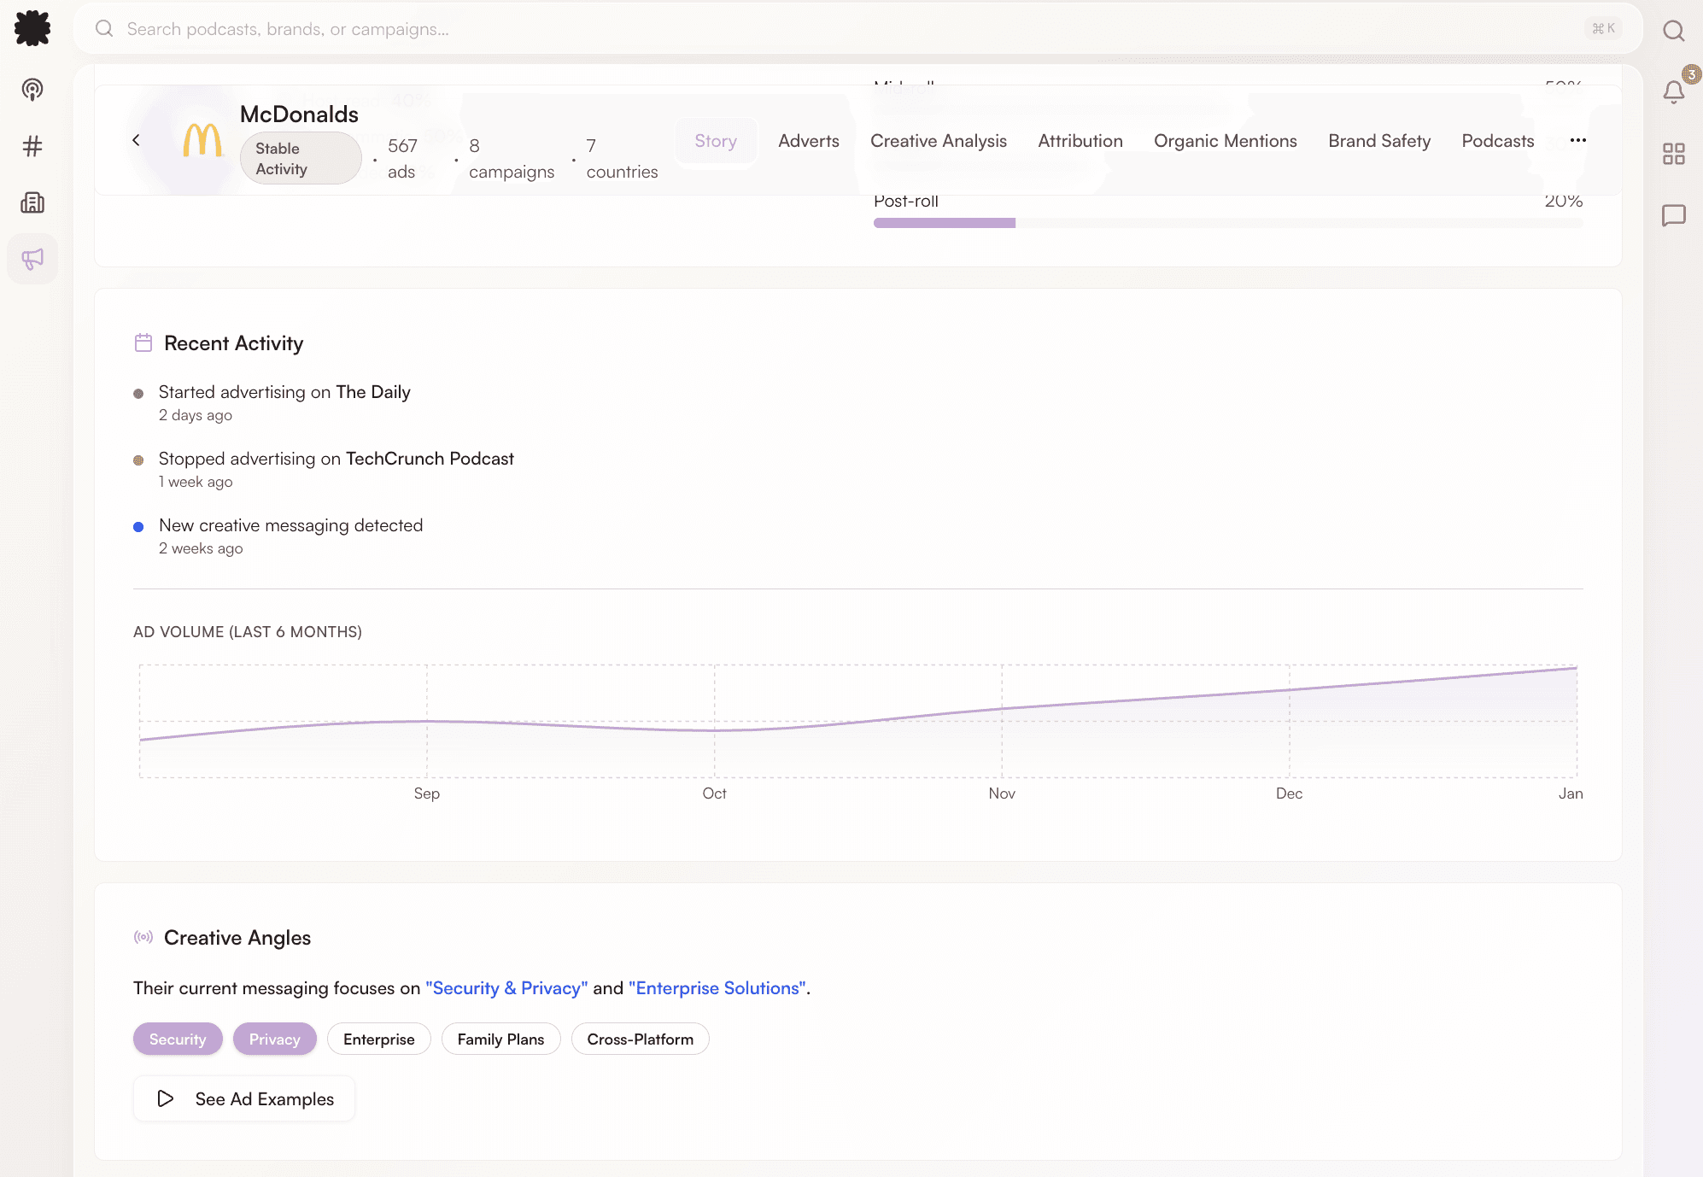
Task: Toggle the Security tag chip
Action: (178, 1039)
